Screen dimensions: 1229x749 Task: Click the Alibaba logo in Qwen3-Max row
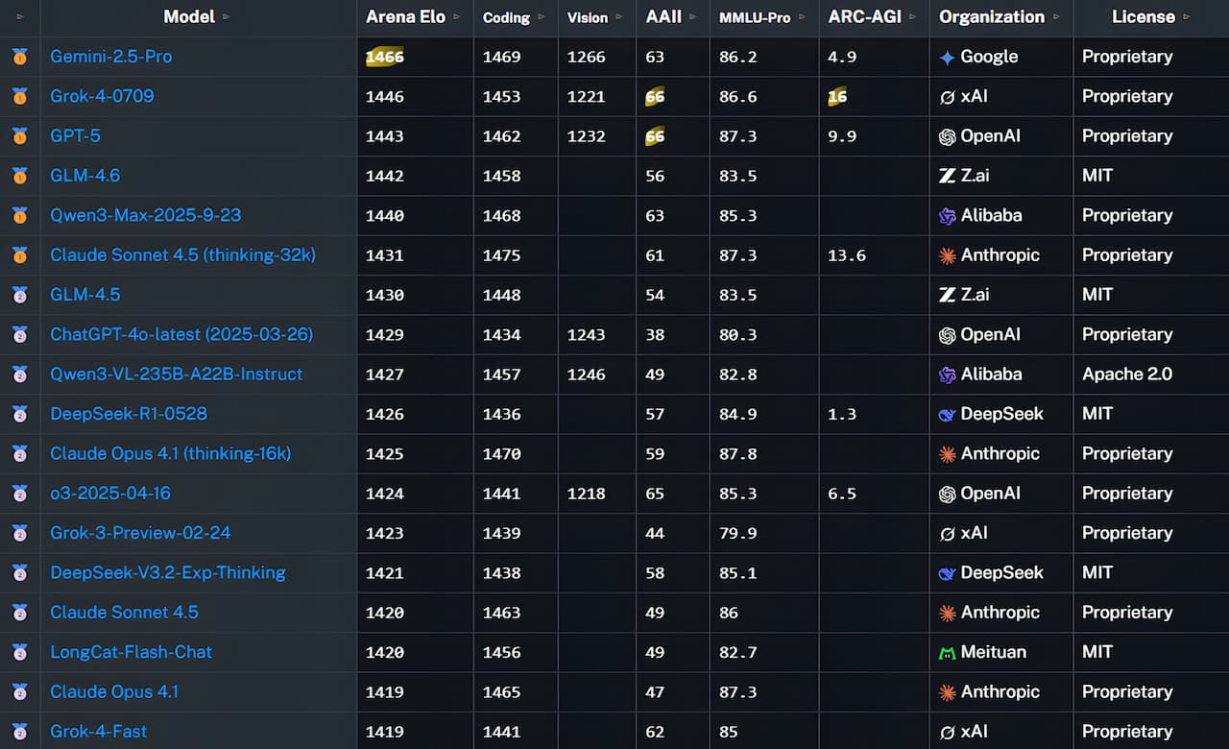(948, 216)
